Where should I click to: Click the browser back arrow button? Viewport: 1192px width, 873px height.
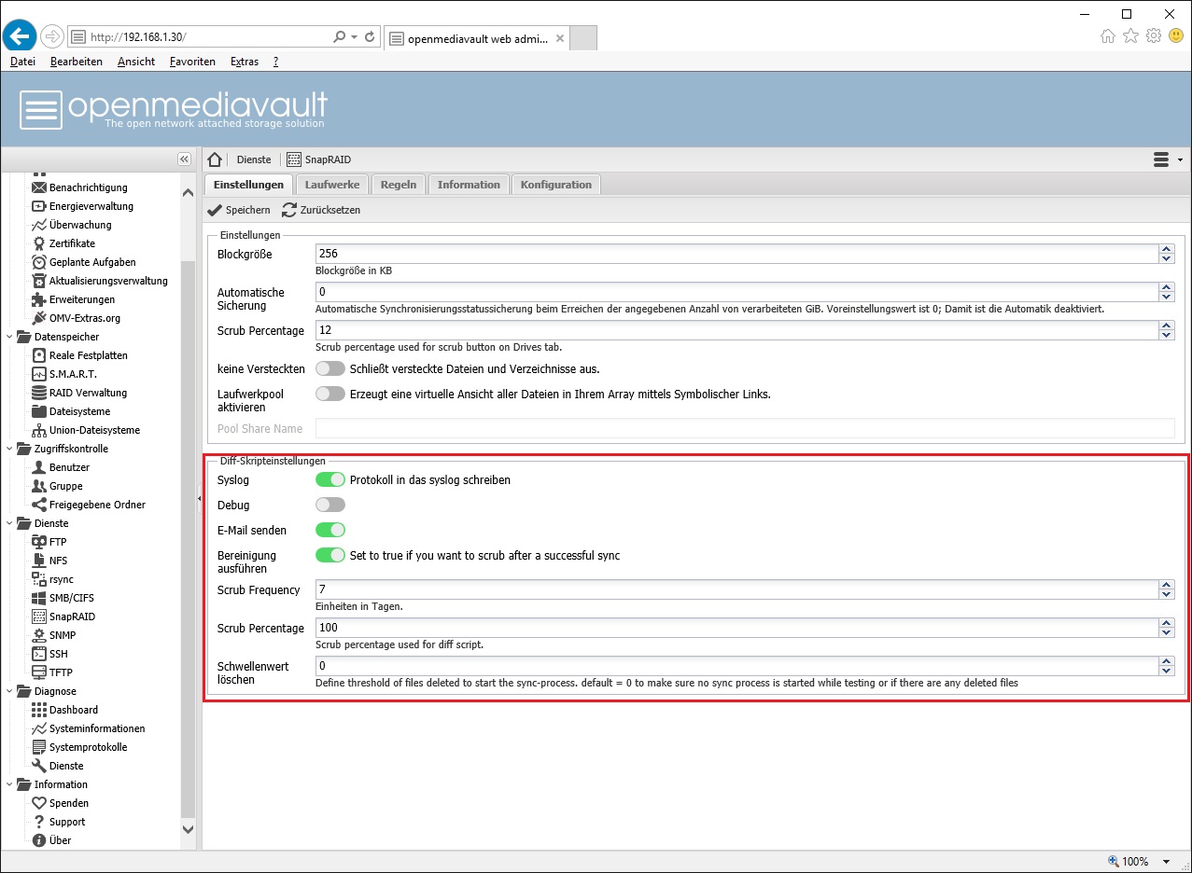19,36
